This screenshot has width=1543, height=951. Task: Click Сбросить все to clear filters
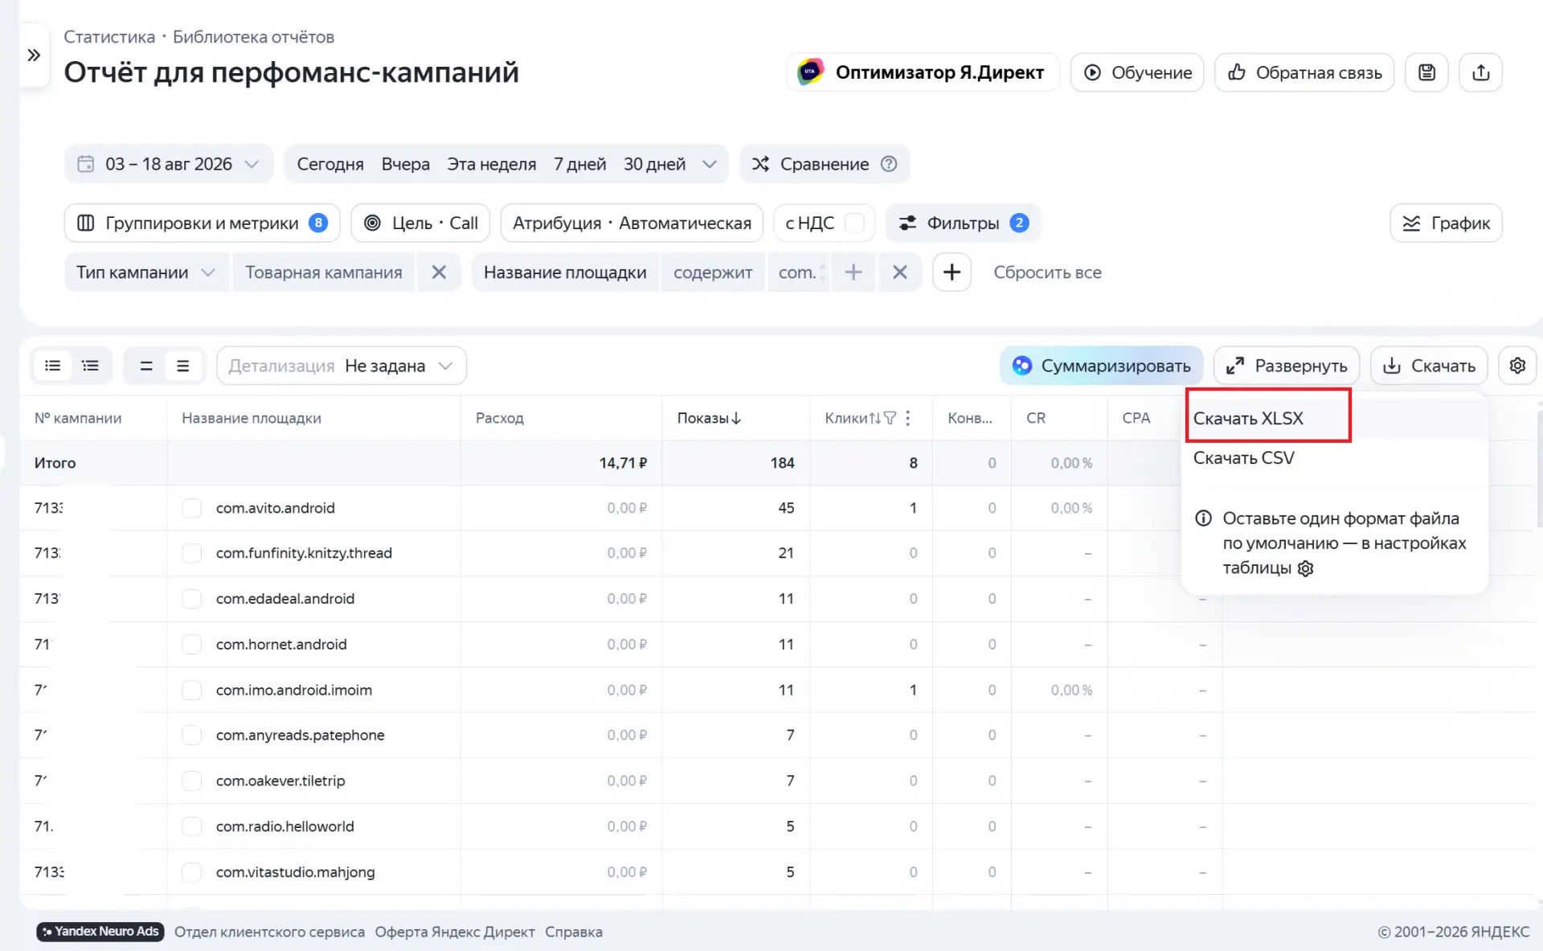tap(1047, 273)
